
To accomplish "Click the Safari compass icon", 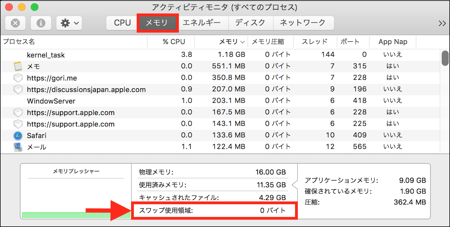I will (18, 136).
